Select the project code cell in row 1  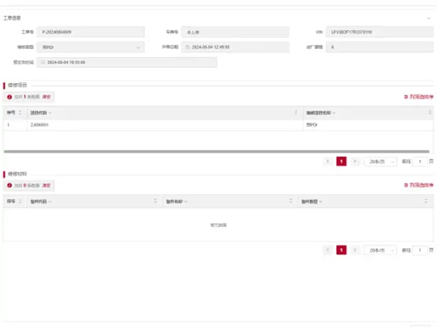[165, 125]
